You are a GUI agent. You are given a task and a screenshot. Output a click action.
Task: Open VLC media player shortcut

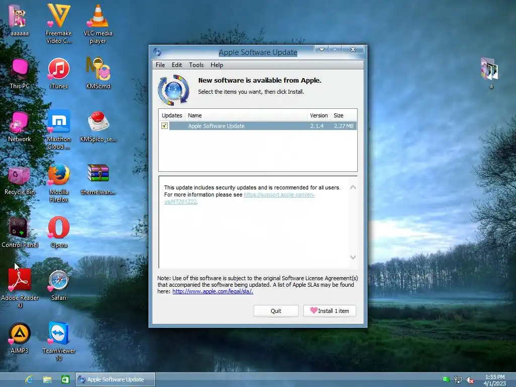coord(98,24)
